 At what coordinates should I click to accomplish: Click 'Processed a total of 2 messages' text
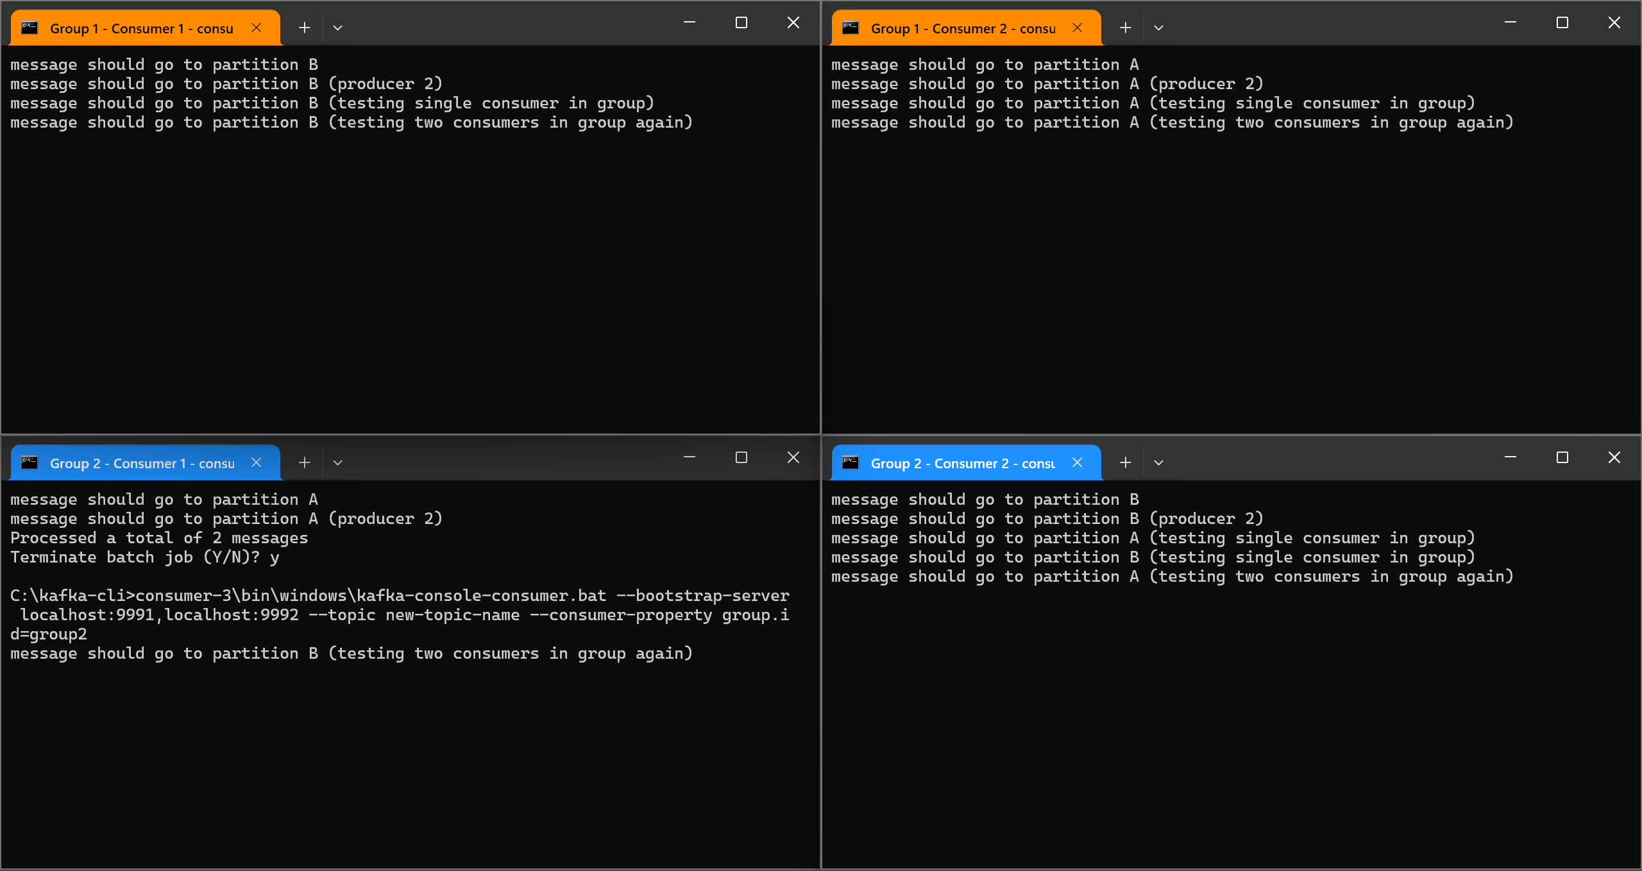[159, 538]
